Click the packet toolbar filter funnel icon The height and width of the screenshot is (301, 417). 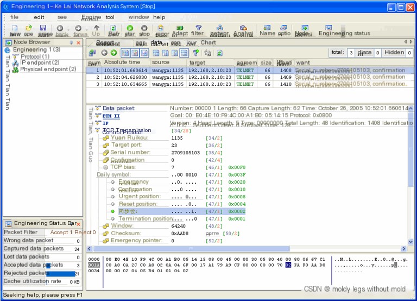coord(196,53)
